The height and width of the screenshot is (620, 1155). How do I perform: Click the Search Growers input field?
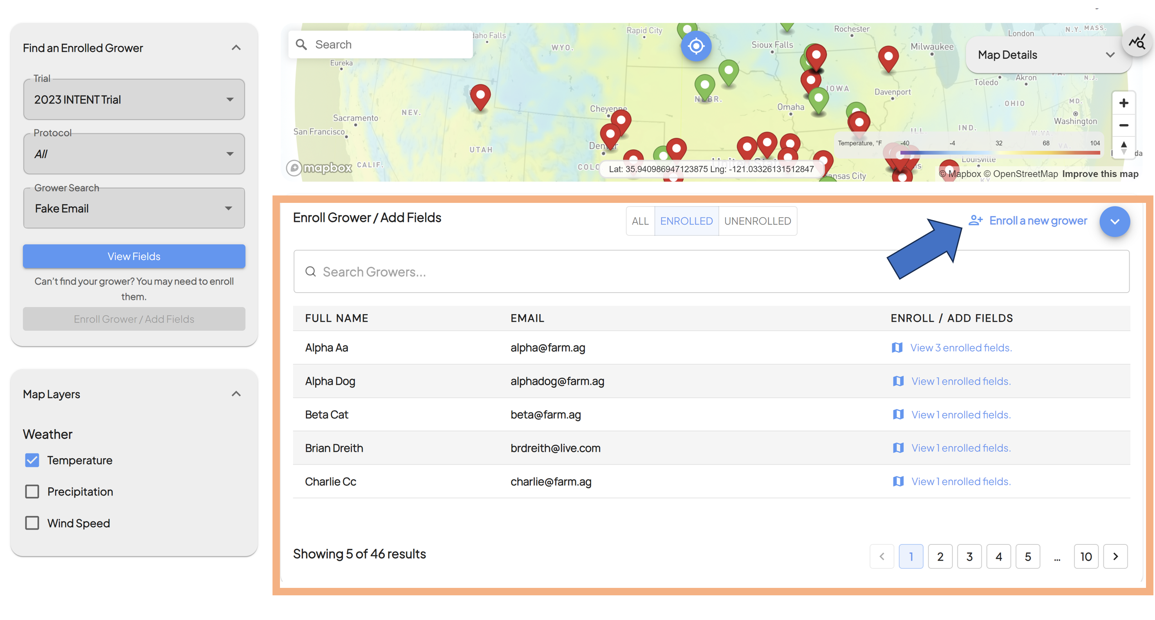[x=711, y=271]
